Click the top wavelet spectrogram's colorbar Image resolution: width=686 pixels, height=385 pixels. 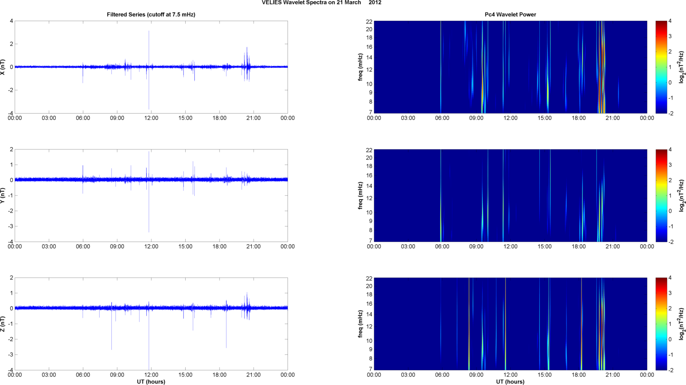tap(661, 67)
